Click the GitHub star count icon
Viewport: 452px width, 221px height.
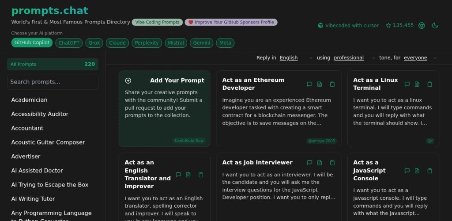click(388, 26)
